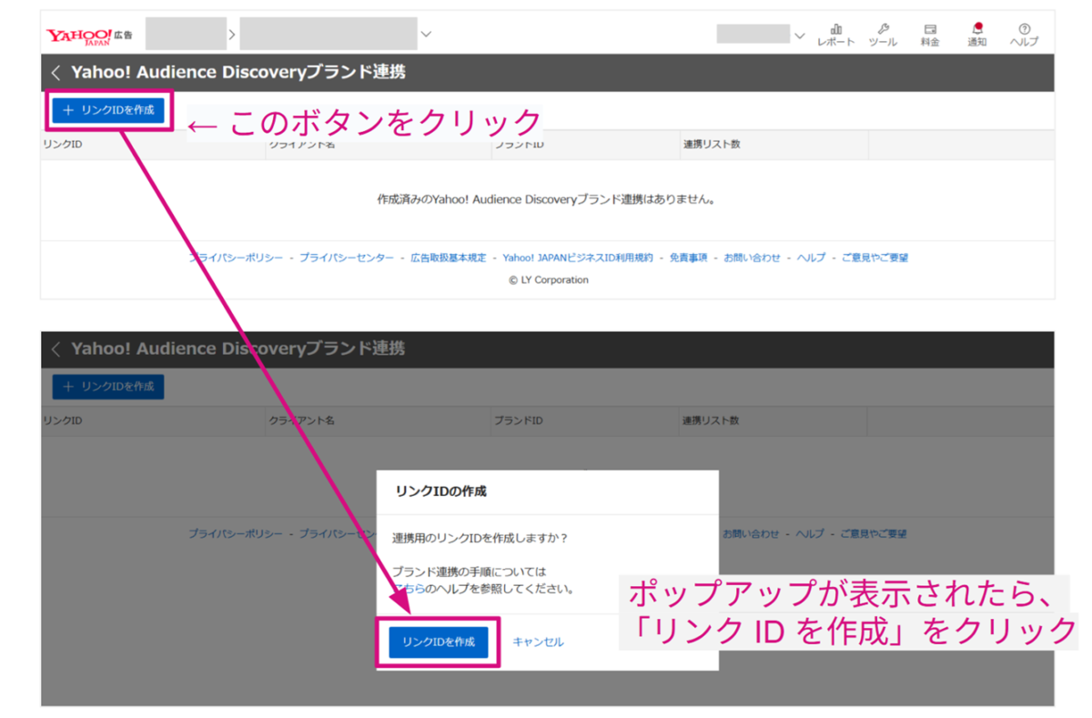Open 免責事項 footer link
The height and width of the screenshot is (718, 1092).
(688, 258)
